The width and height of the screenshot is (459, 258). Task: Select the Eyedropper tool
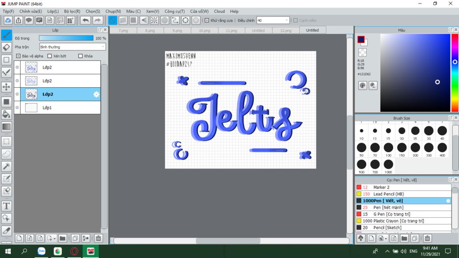[6, 231]
